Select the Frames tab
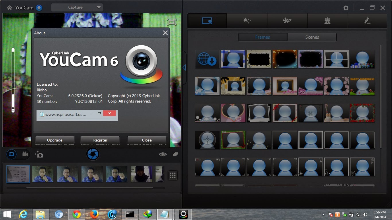This screenshot has height=220, width=392. coord(263,37)
